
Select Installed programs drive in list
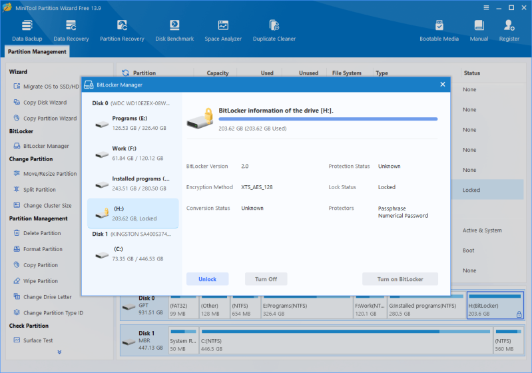[133, 184]
